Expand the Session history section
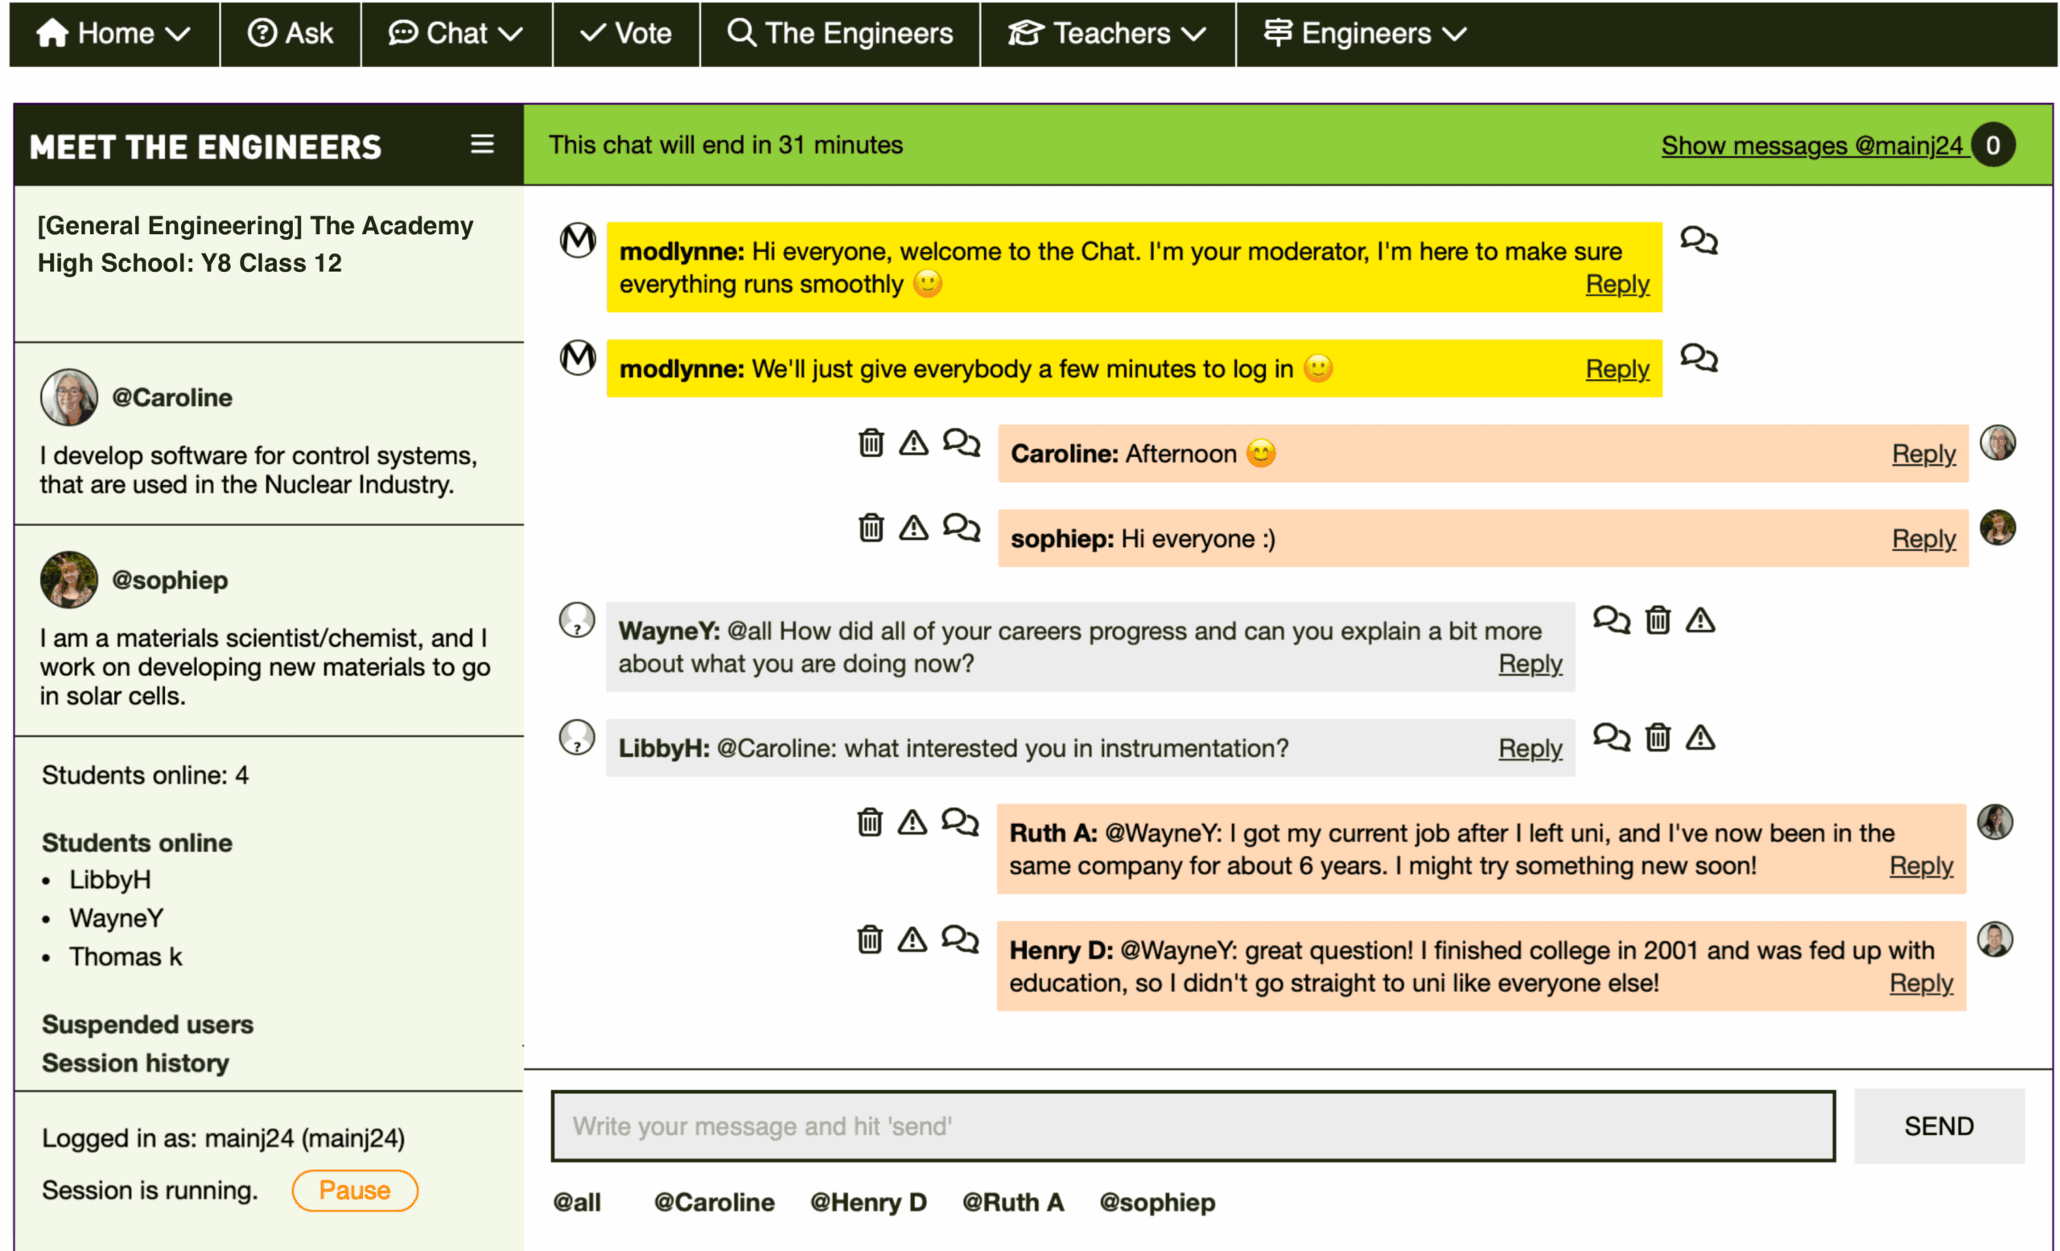 pyautogui.click(x=135, y=1062)
